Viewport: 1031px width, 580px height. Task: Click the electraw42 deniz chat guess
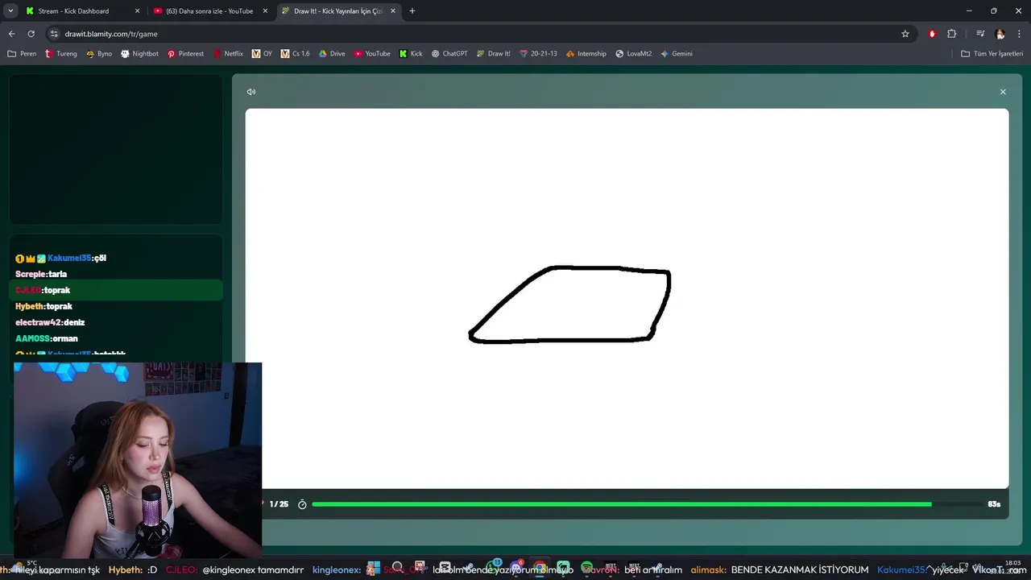click(x=50, y=323)
